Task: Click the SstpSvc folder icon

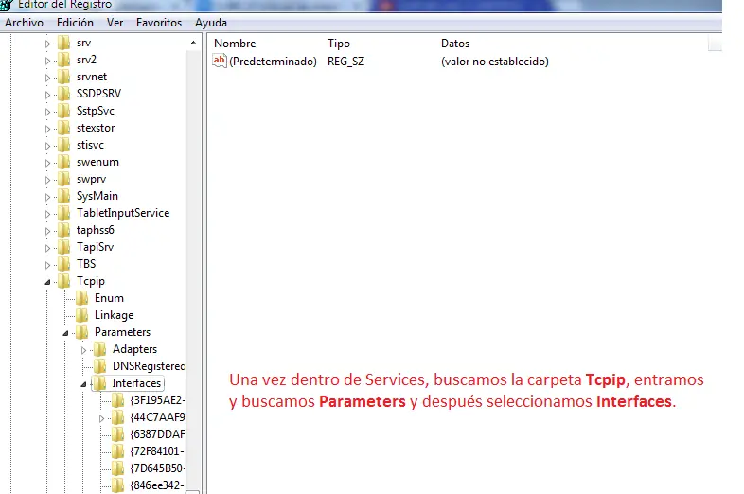Action: (64, 111)
